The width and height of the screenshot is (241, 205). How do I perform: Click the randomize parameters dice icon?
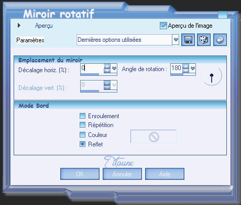(x=204, y=40)
